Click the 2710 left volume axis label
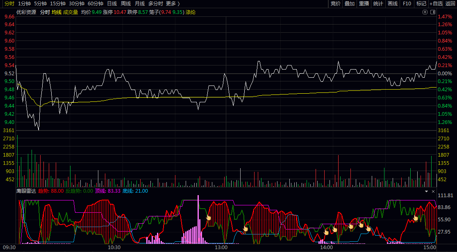This screenshot has height=252, width=457. [x=9, y=139]
